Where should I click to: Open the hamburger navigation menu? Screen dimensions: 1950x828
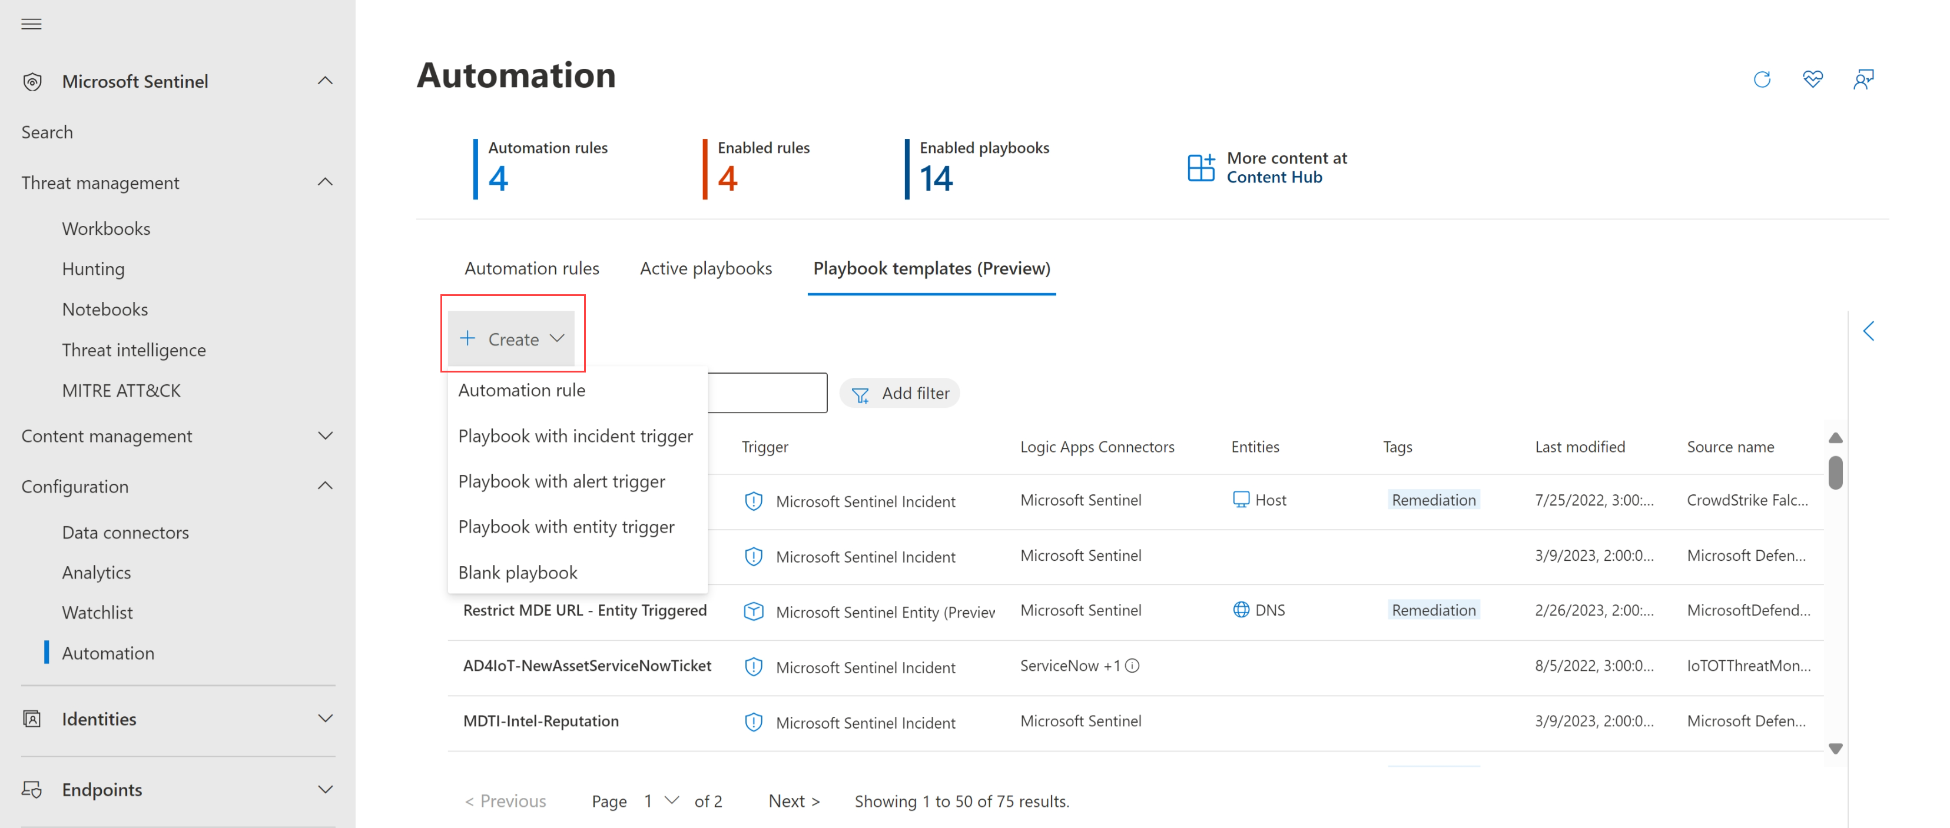point(31,24)
